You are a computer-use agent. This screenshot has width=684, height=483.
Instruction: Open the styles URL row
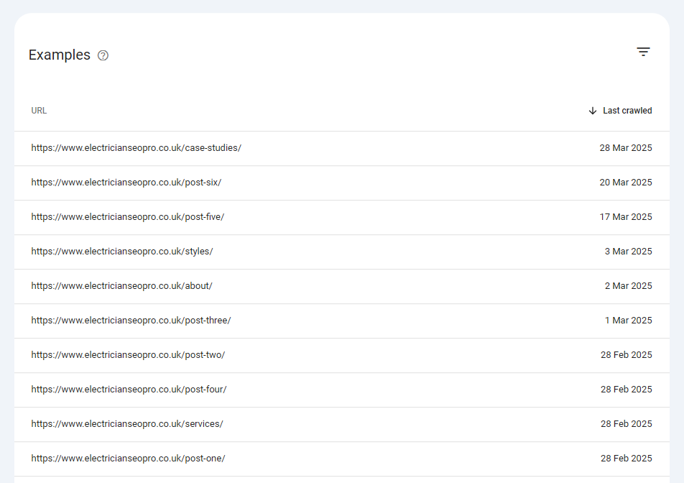click(342, 252)
